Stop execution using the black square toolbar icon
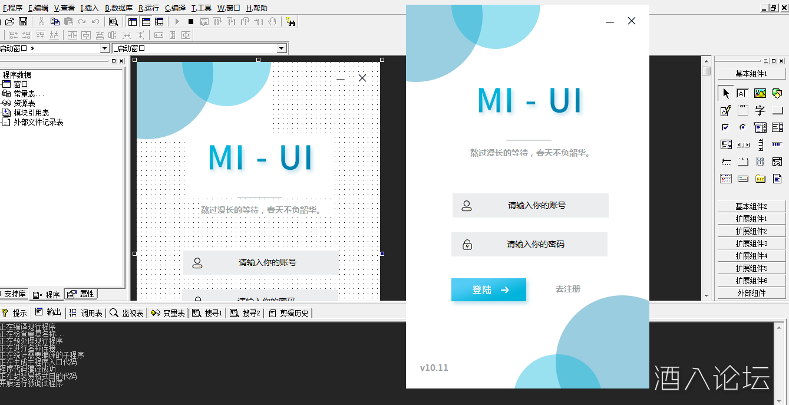Viewport: 789px width, 405px height. tap(191, 21)
